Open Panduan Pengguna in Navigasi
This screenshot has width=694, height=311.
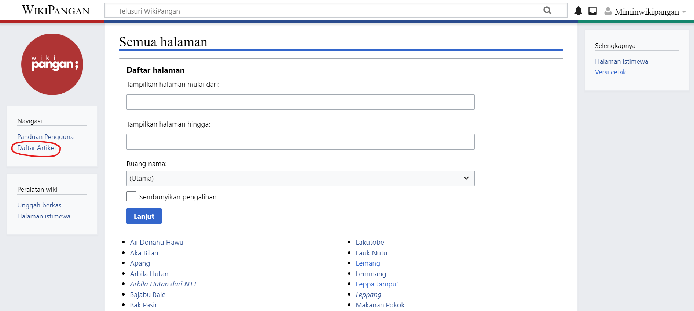coord(45,137)
